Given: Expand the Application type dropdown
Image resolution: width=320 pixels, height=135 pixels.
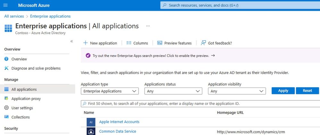Looking at the screenshot, I should (110, 91).
